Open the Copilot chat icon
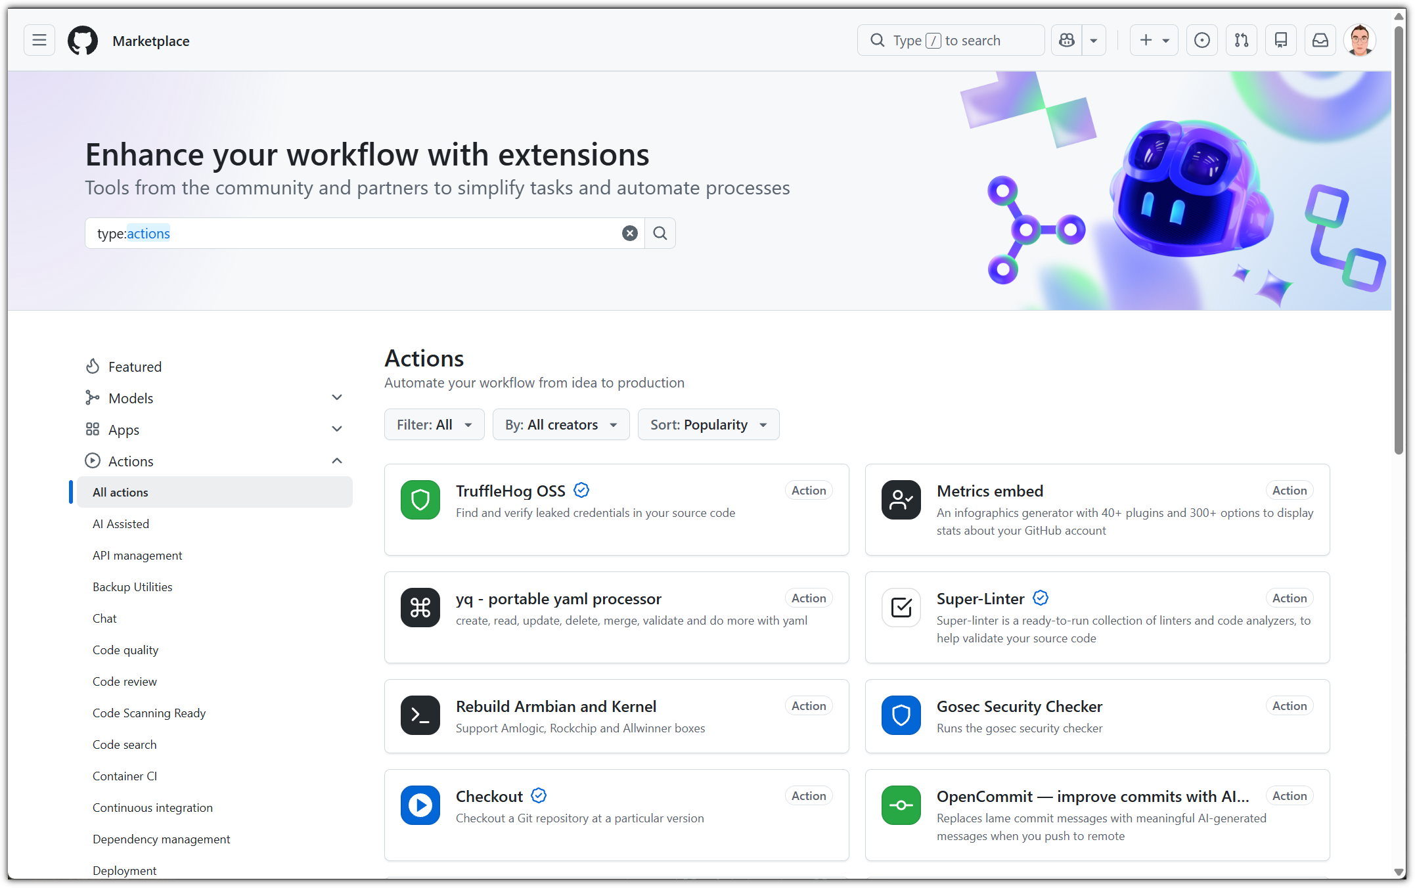 [1067, 41]
